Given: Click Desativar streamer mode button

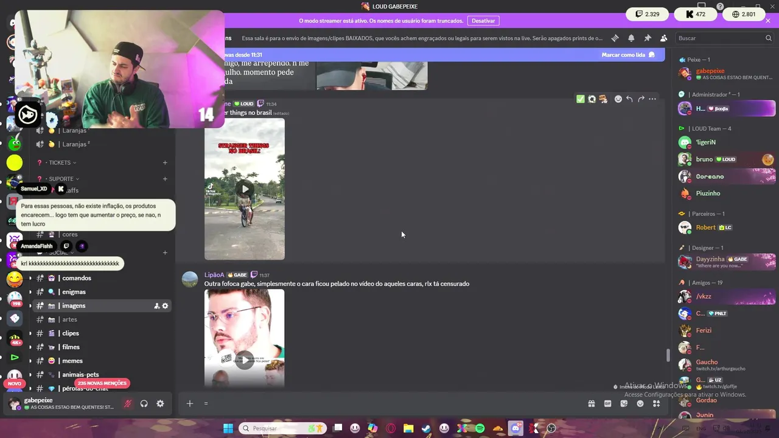Looking at the screenshot, I should [483, 21].
